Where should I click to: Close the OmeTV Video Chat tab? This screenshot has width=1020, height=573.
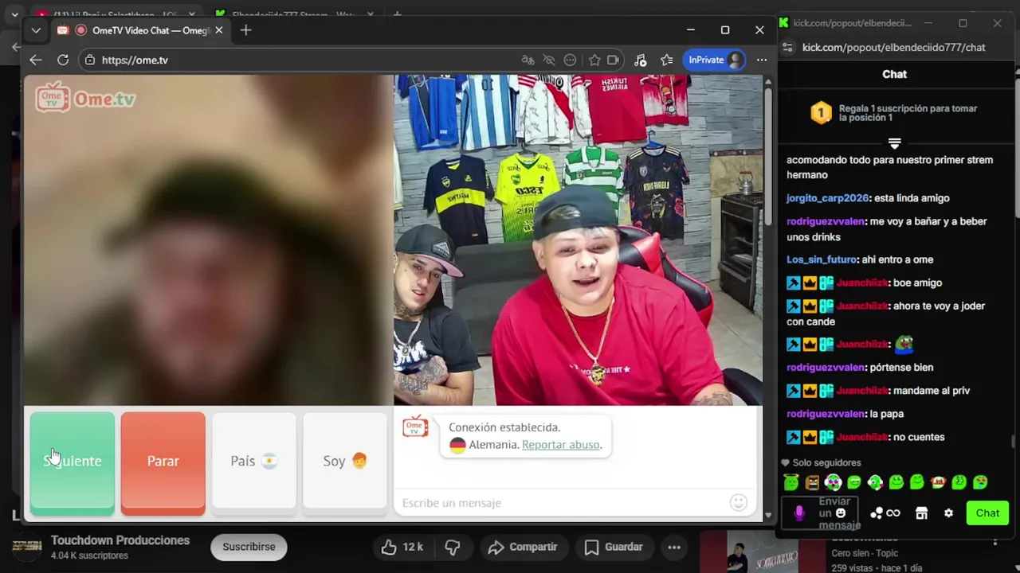[219, 30]
